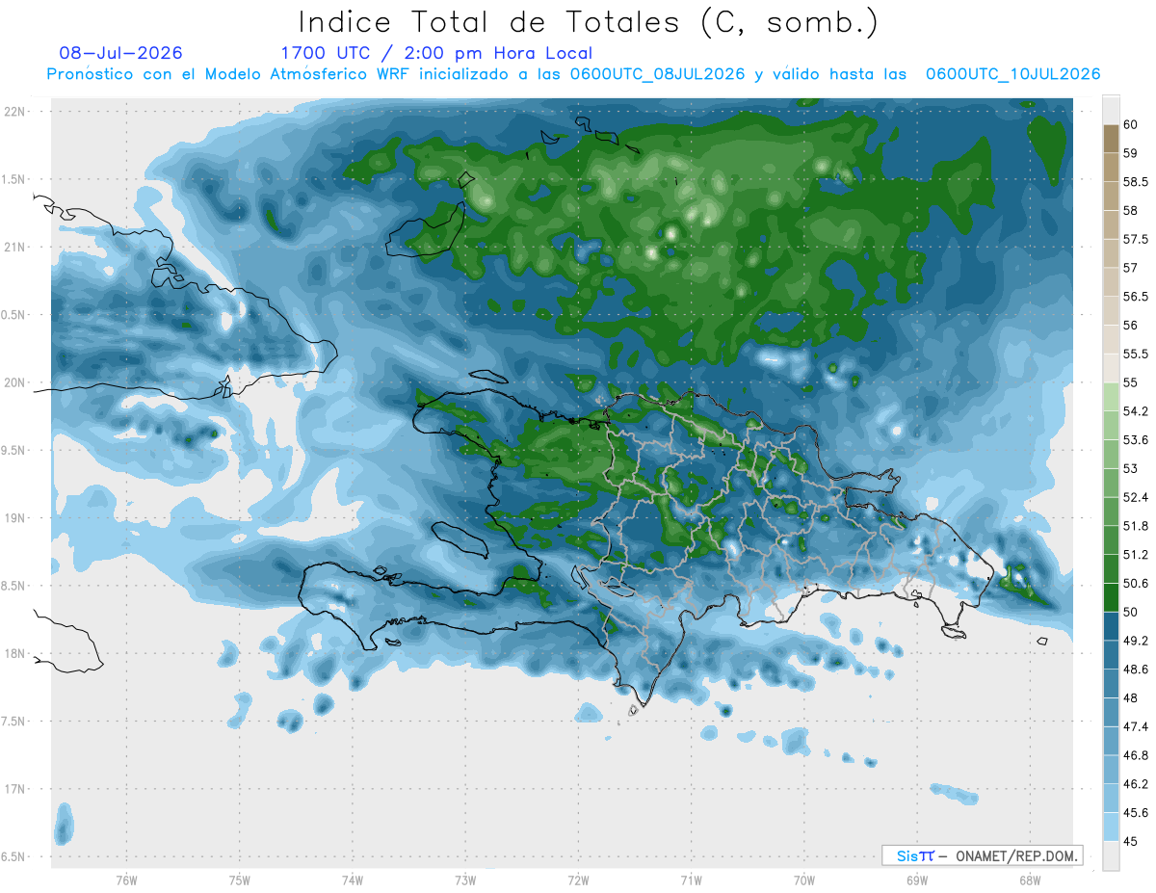The width and height of the screenshot is (1156, 893).
Task: Click the colorbar value "54.2"
Action: coord(1136,411)
